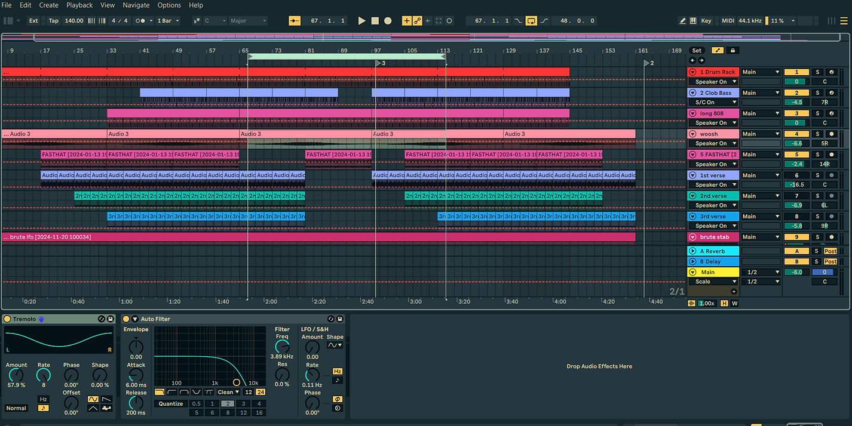Image resolution: width=852 pixels, height=426 pixels.
Task: Click the Punch-In switch icon
Action: pos(517,21)
